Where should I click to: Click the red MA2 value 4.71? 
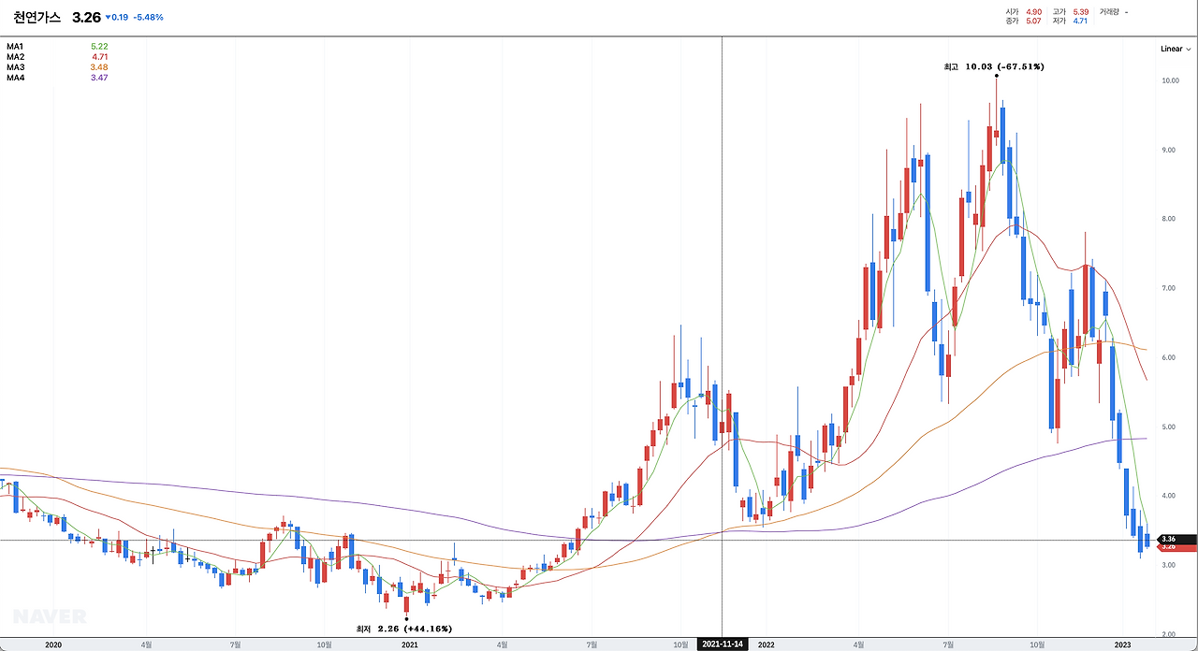tap(99, 57)
